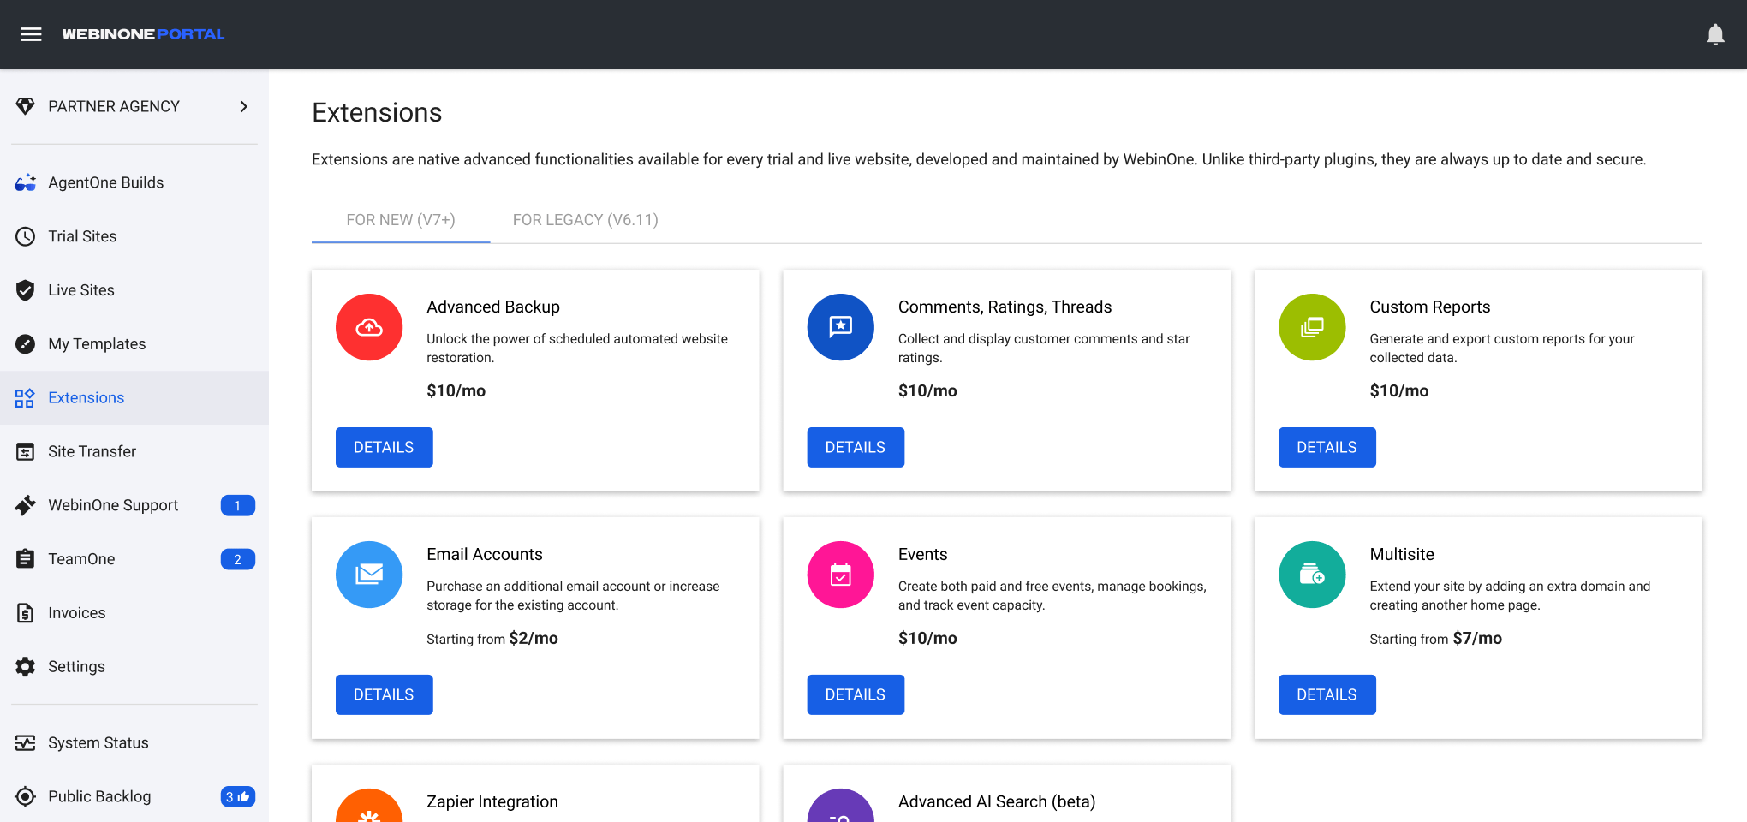Click the TeamOne badge showing 2
The height and width of the screenshot is (822, 1747).
pos(237,560)
